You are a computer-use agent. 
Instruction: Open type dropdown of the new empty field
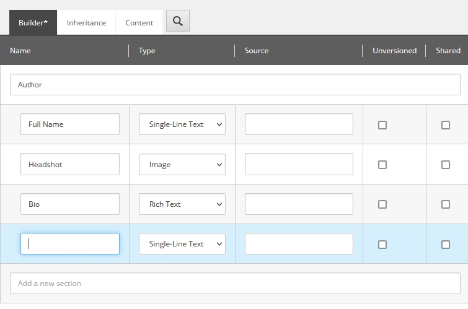tap(182, 244)
